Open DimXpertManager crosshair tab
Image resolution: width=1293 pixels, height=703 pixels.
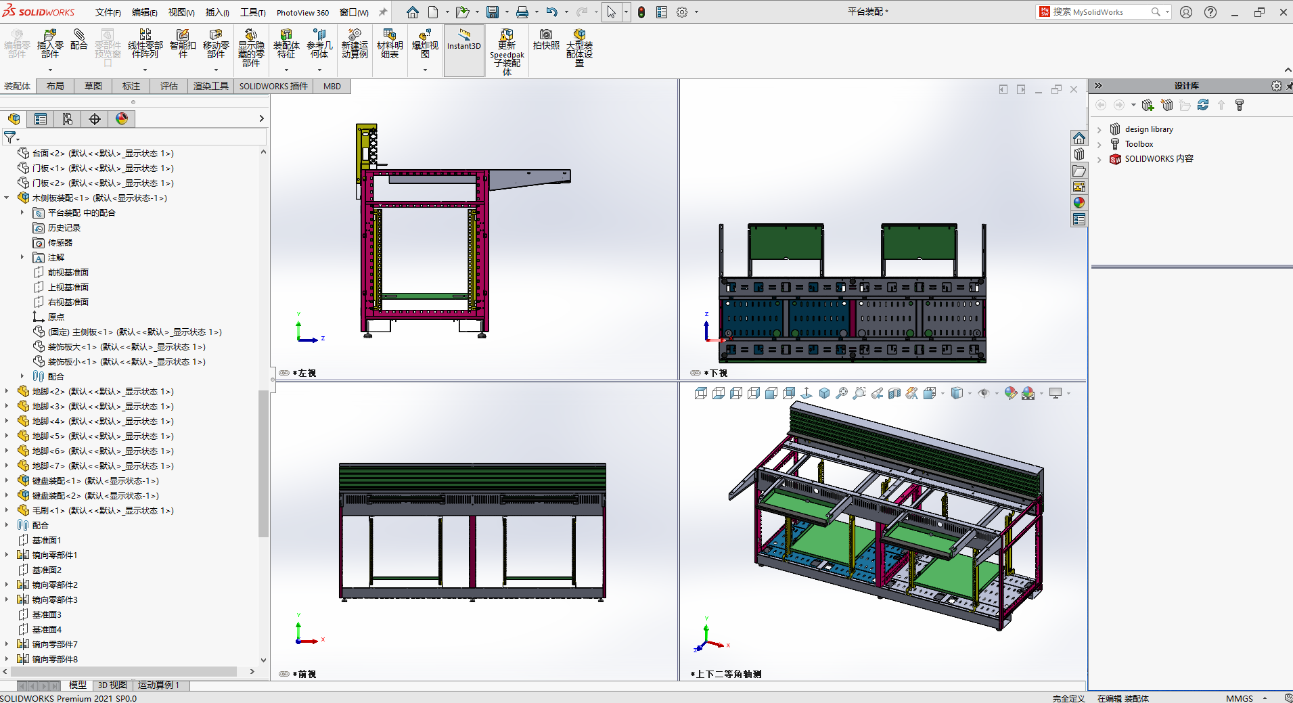click(95, 119)
